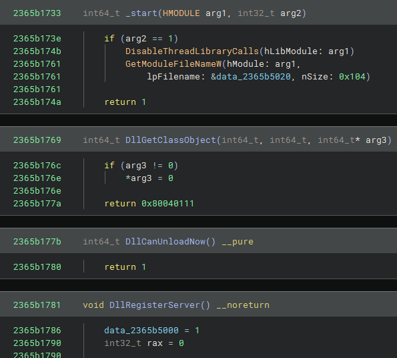397x358 pixels.
Task: Click address 2365b177a
Action: [x=37, y=204]
